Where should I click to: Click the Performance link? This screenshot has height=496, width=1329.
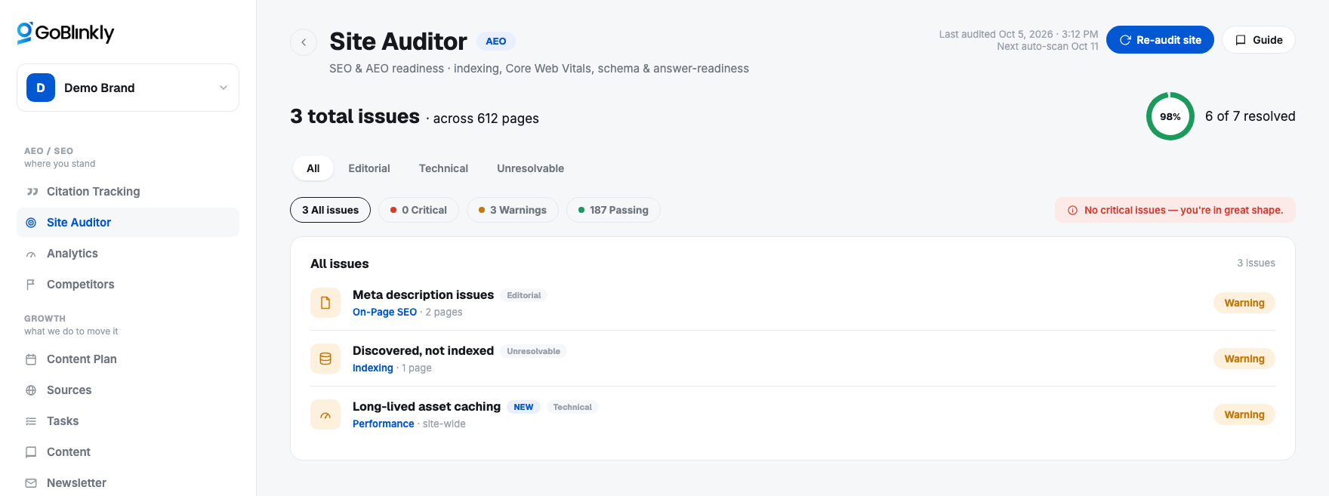click(384, 424)
